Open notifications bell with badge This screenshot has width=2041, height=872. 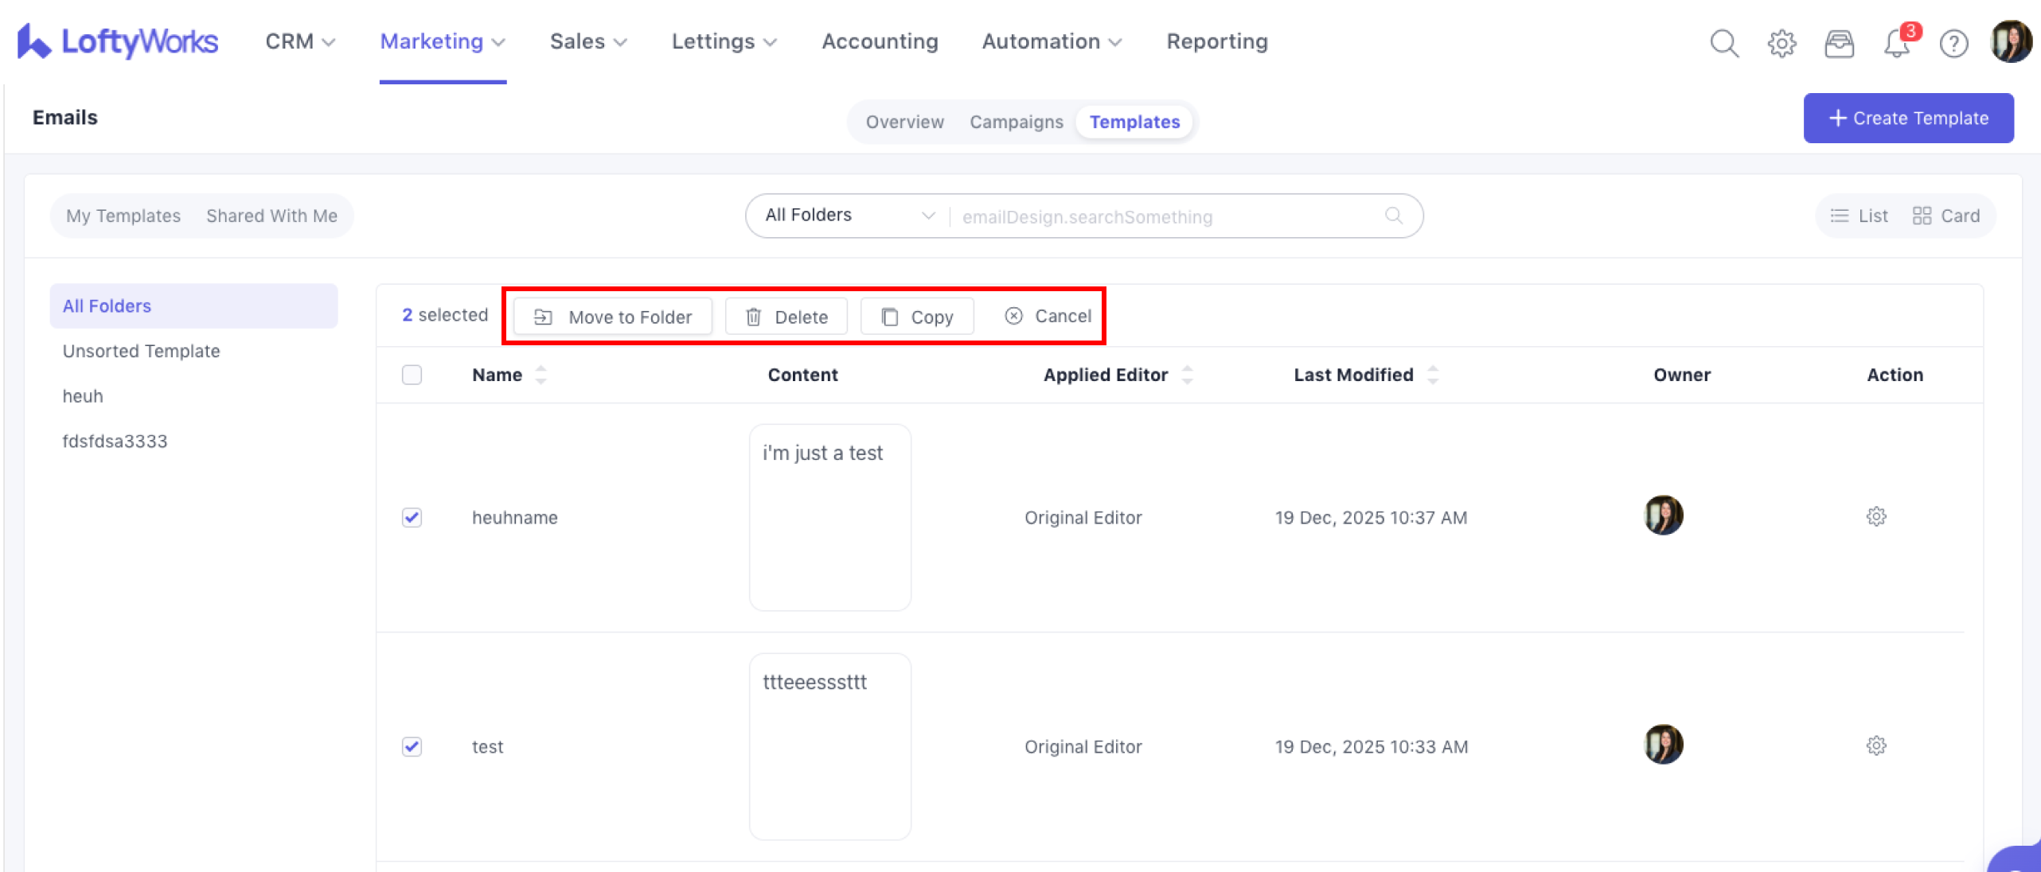(x=1897, y=43)
